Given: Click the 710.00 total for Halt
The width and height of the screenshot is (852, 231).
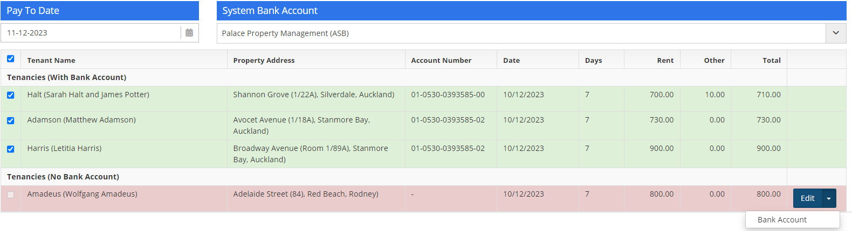Looking at the screenshot, I should 768,95.
